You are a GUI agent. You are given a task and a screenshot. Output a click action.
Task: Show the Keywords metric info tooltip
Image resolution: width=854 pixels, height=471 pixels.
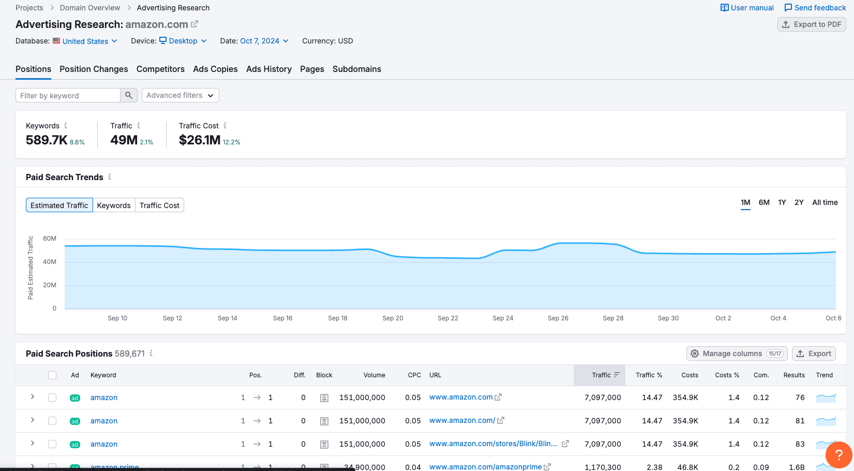click(x=66, y=125)
